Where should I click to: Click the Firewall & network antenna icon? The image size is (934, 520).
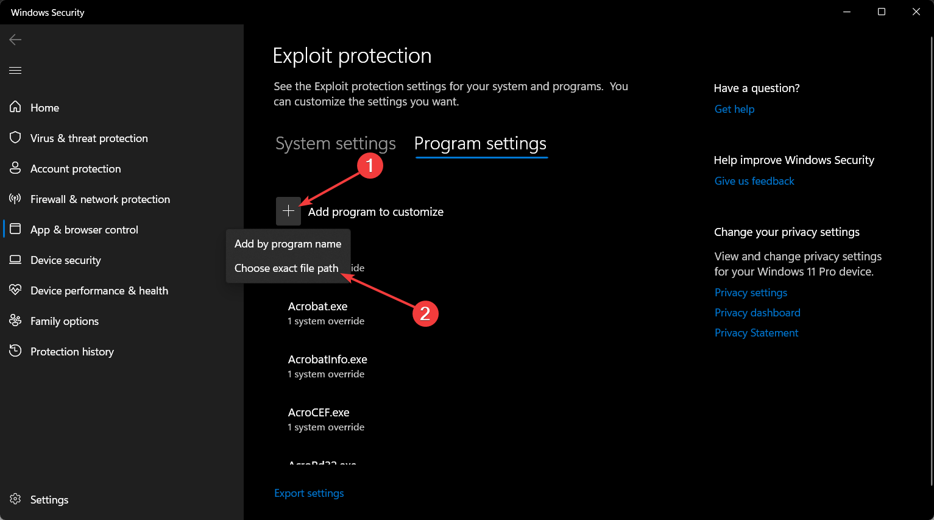(15, 199)
